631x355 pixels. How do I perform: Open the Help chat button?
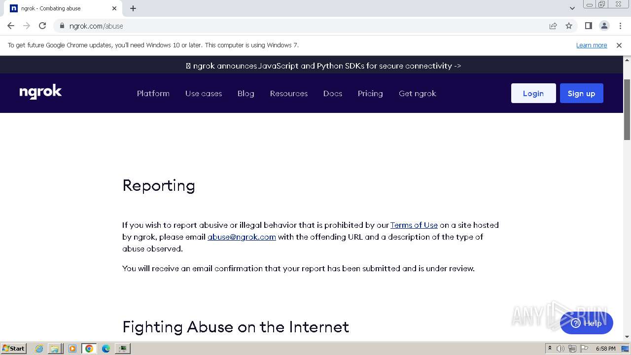[x=587, y=323]
